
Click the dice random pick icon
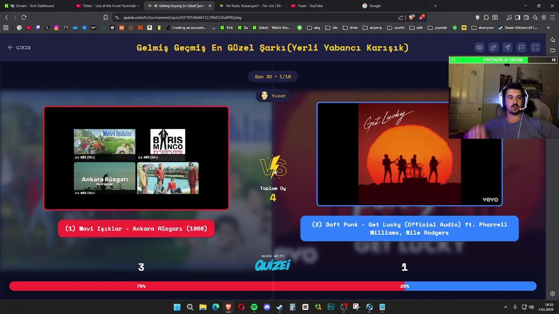(493, 48)
